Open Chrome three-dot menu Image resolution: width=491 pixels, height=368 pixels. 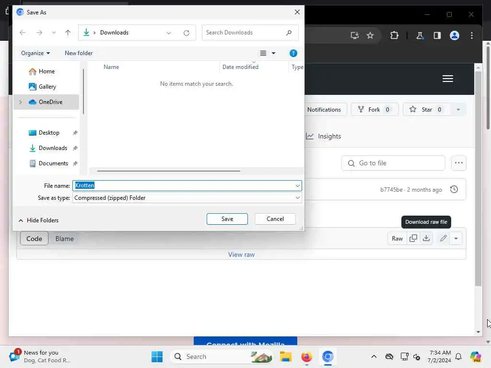click(x=472, y=35)
